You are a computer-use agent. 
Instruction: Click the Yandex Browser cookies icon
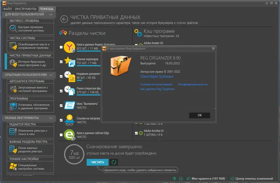(69, 47)
